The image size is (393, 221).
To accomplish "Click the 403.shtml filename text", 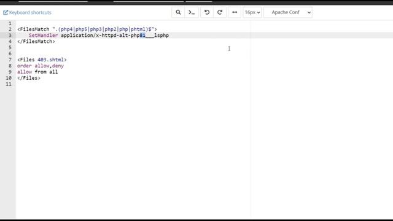I will [50, 60].
